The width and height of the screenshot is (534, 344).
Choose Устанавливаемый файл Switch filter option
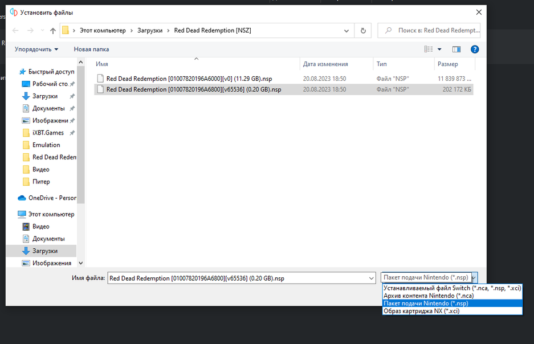tap(453, 288)
